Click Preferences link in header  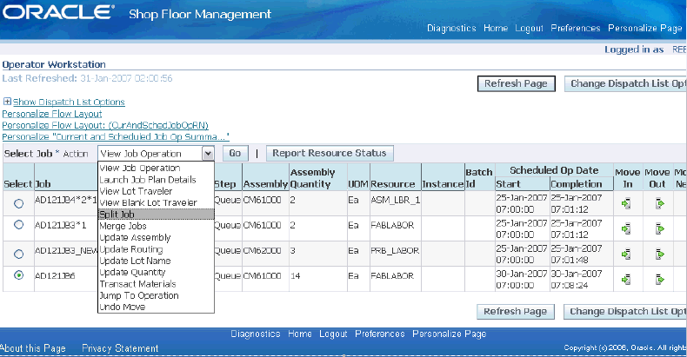click(576, 28)
